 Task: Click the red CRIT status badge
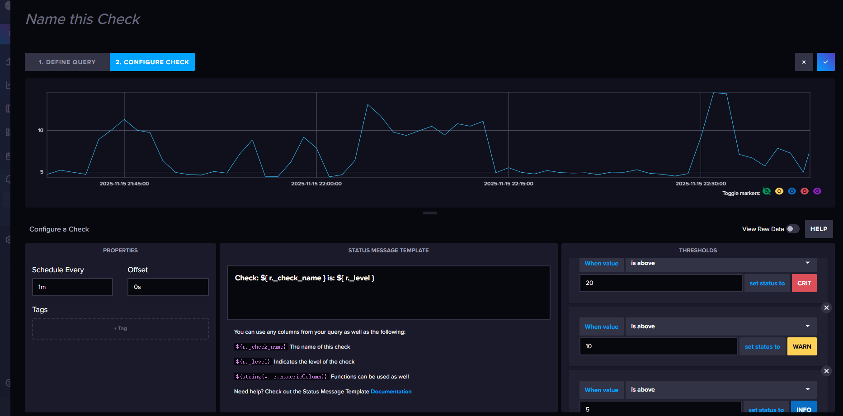[804, 283]
